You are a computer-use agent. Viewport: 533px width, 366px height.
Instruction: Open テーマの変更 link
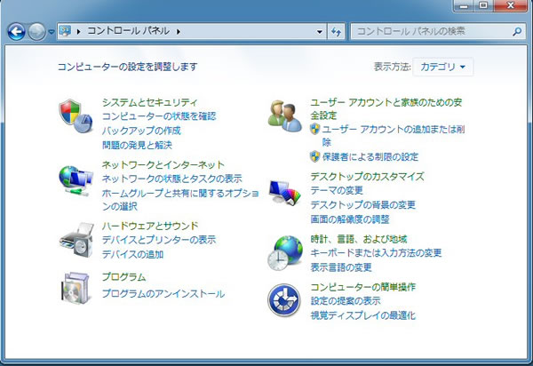(x=337, y=190)
